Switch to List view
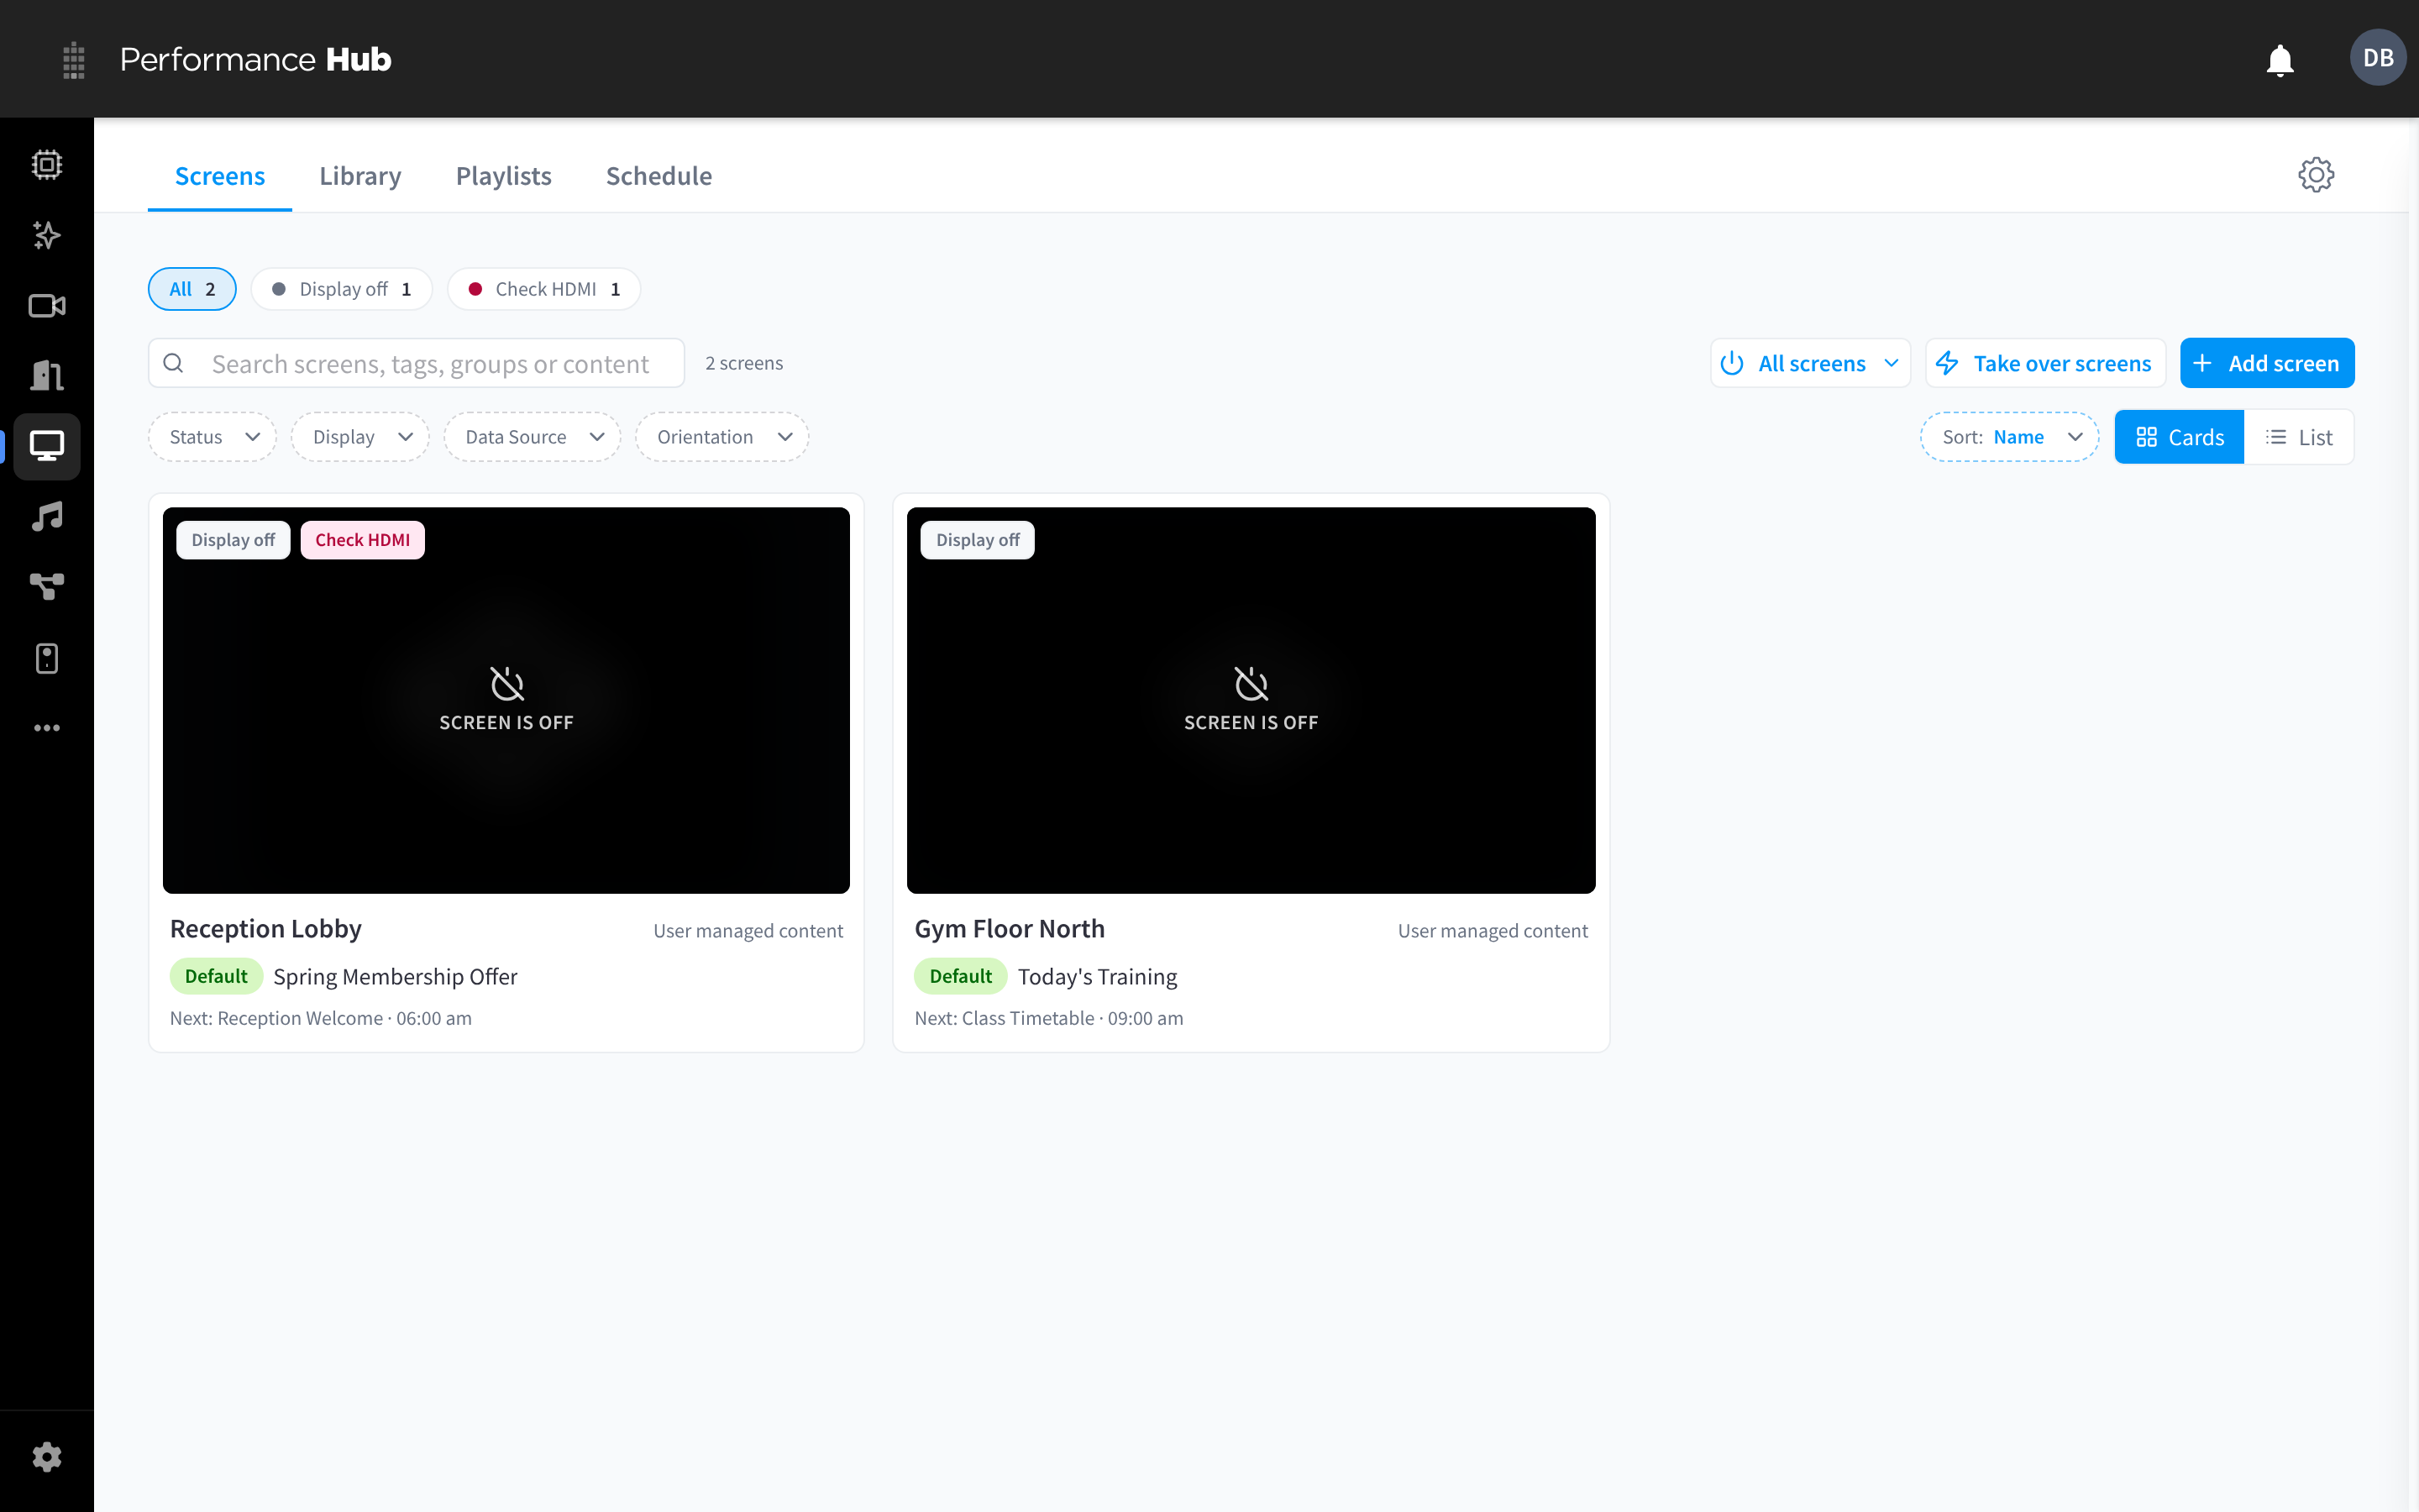The width and height of the screenshot is (2419, 1512). point(2298,437)
